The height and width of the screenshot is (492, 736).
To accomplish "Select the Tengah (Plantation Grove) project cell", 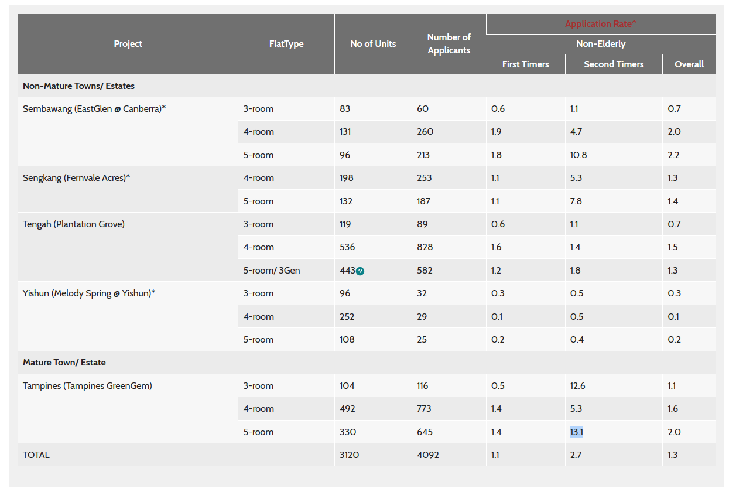I will tap(74, 224).
